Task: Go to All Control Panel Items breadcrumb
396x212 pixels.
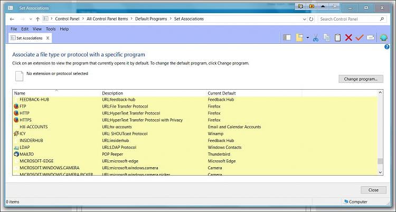Action: pyautogui.click(x=107, y=19)
